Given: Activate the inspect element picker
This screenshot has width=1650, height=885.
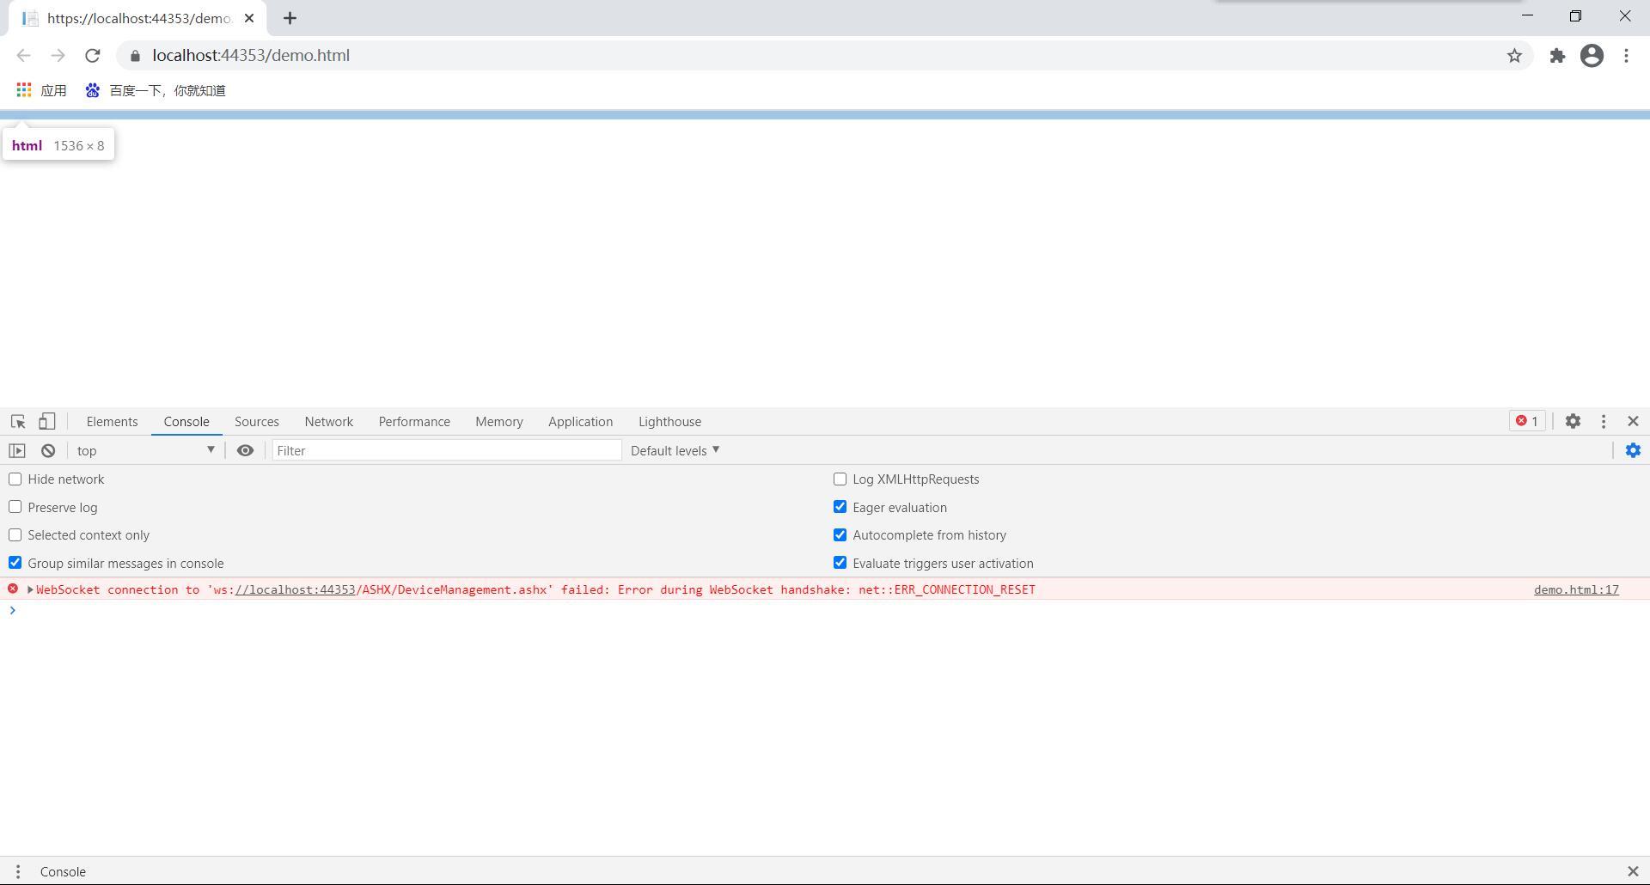Looking at the screenshot, I should click(18, 421).
